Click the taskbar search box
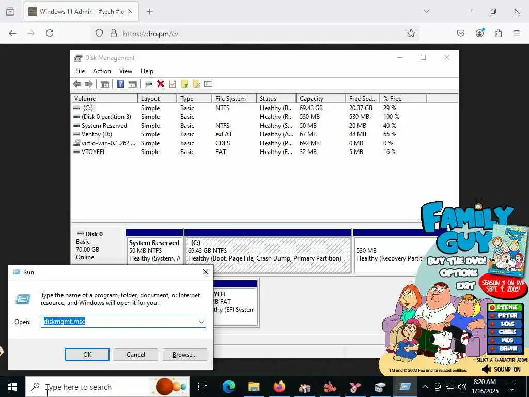The width and height of the screenshot is (529, 397). tap(107, 387)
